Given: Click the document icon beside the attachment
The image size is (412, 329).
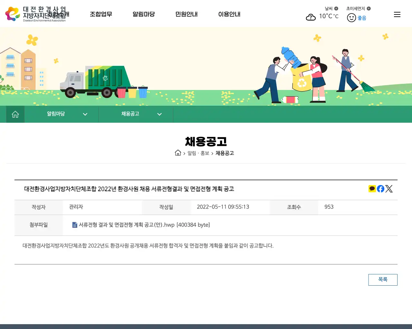Looking at the screenshot, I should (74, 225).
